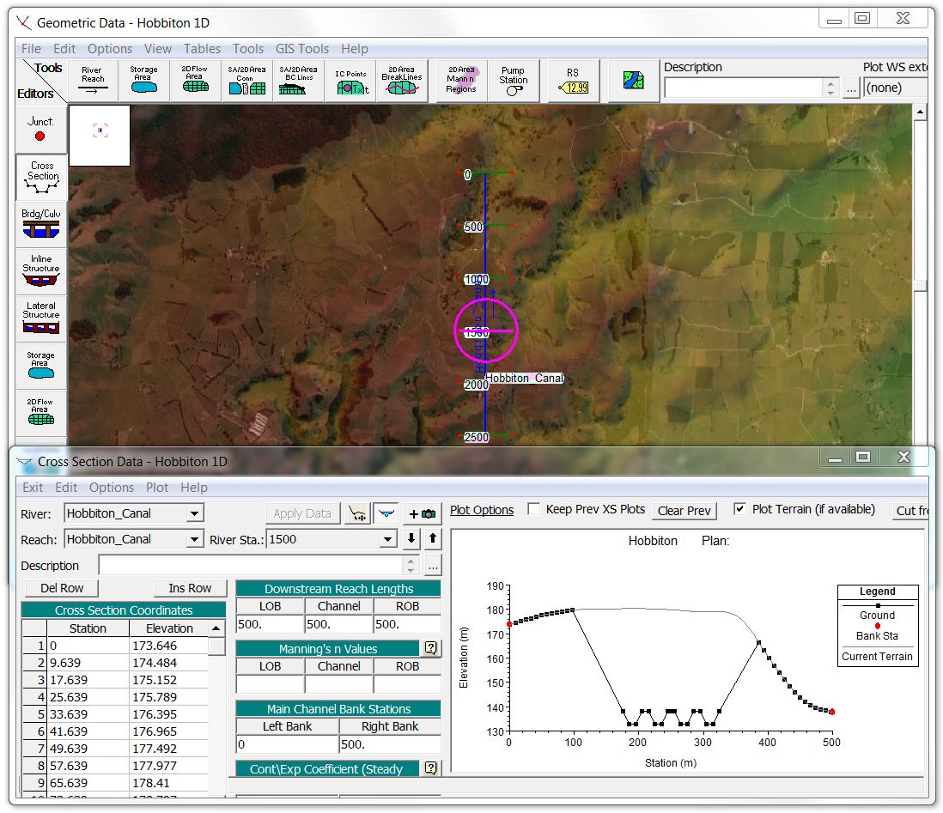The width and height of the screenshot is (943, 813).
Task: Click the Del Row button
Action: tap(61, 588)
